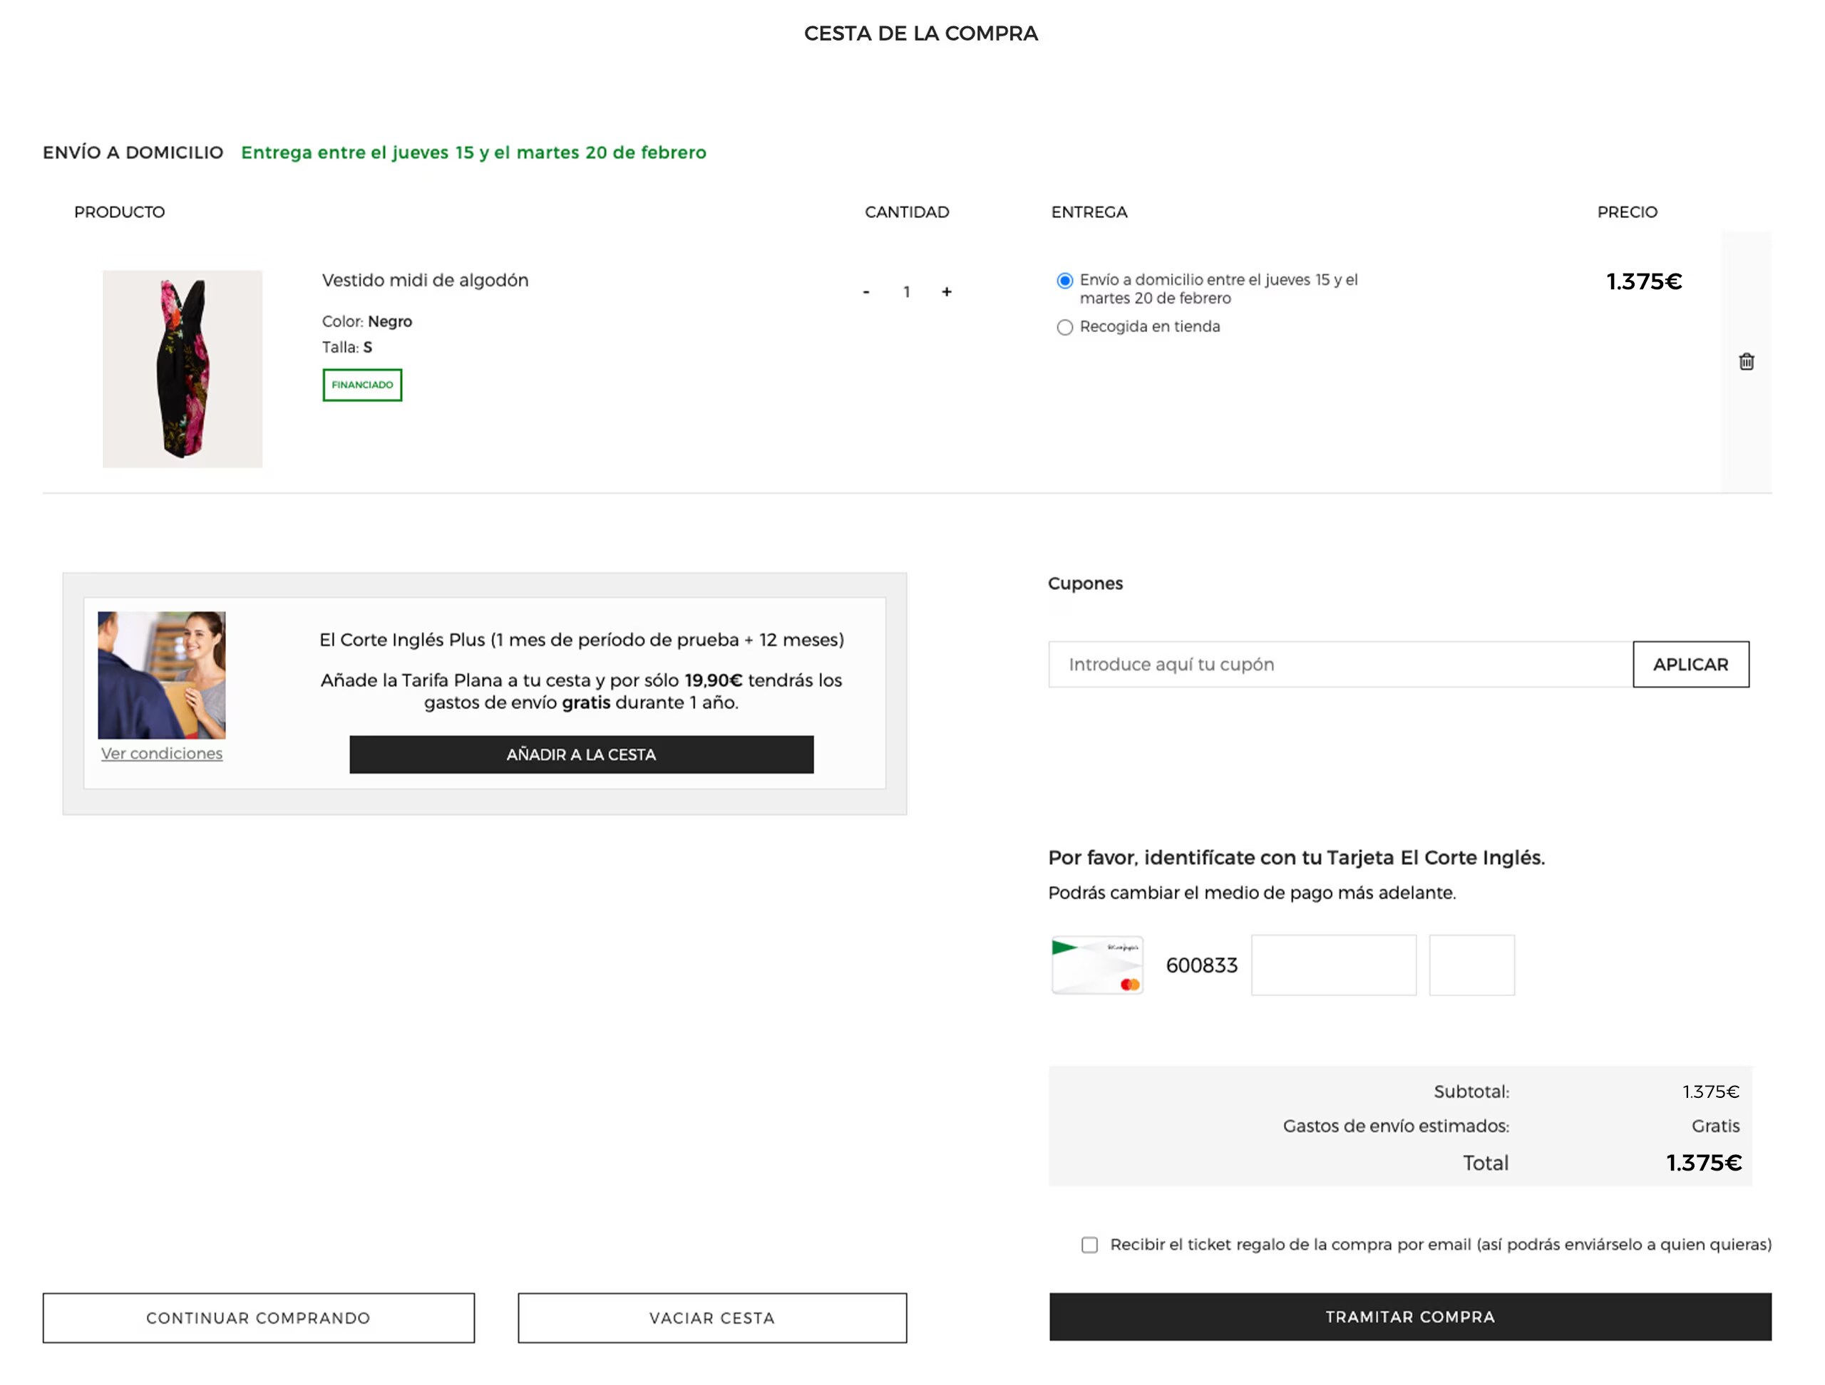Select home delivery between Thursday 15 and Tuesday 20
The image size is (1825, 1385).
[x=1064, y=281]
